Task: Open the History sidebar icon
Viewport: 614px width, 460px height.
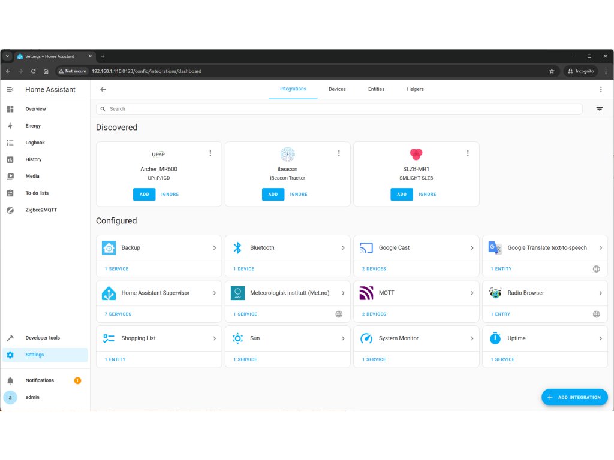Action: pyautogui.click(x=10, y=159)
